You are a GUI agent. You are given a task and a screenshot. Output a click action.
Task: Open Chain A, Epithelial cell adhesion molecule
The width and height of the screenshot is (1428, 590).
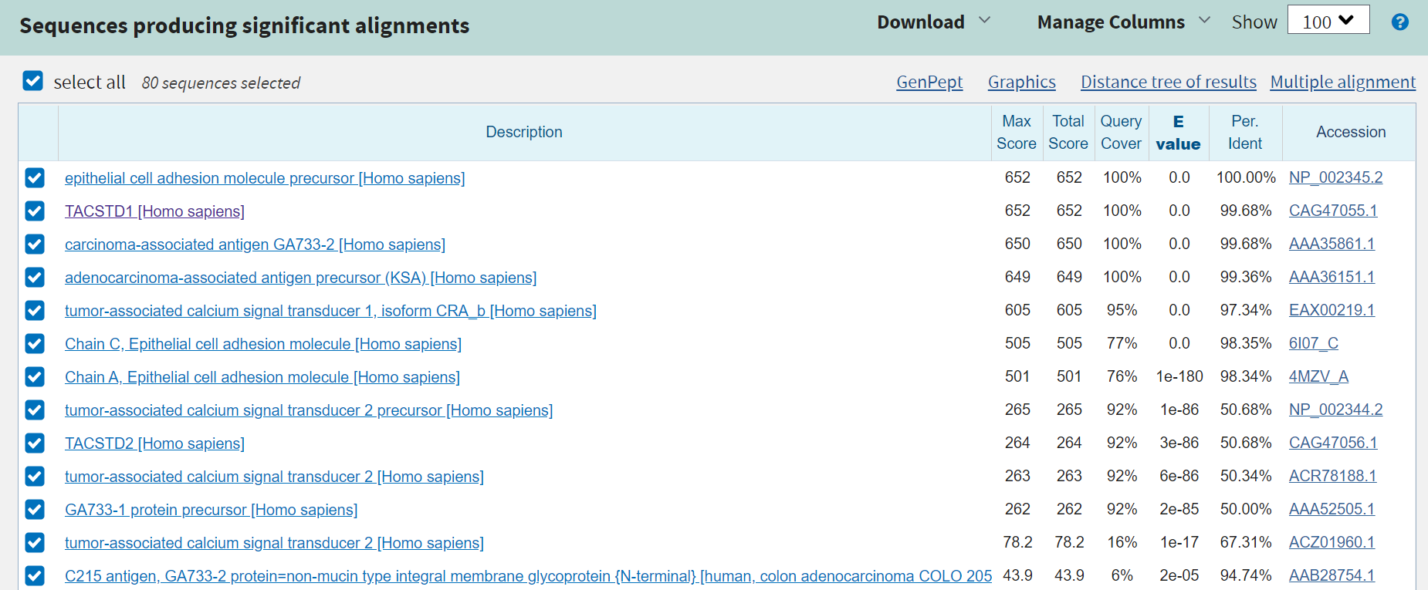pyautogui.click(x=262, y=377)
